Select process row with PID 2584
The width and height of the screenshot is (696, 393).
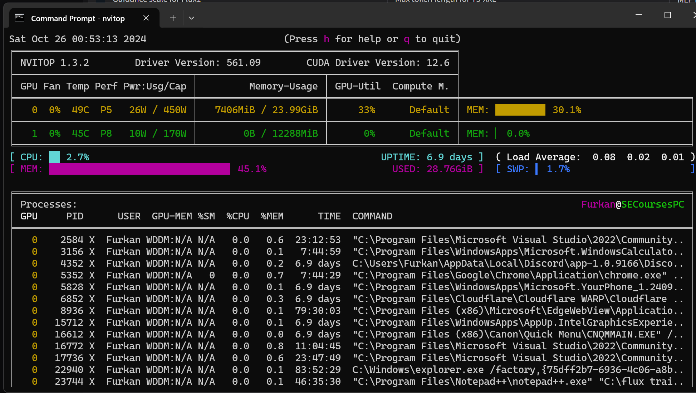point(352,240)
